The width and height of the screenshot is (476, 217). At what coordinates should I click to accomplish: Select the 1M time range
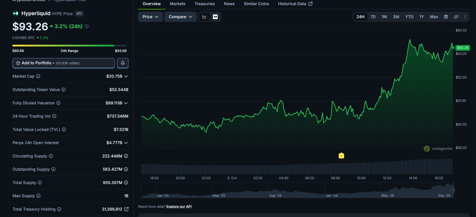[384, 17]
